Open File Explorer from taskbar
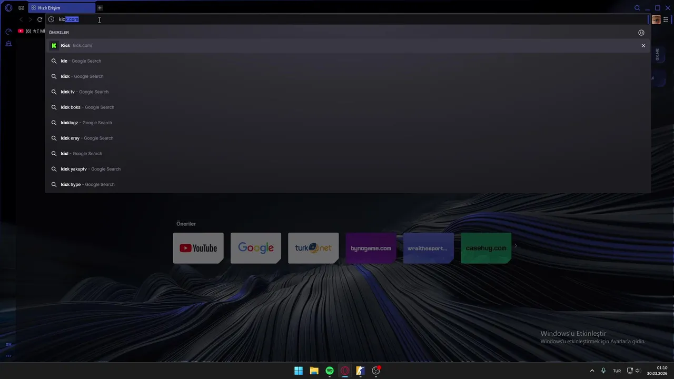 click(x=314, y=371)
